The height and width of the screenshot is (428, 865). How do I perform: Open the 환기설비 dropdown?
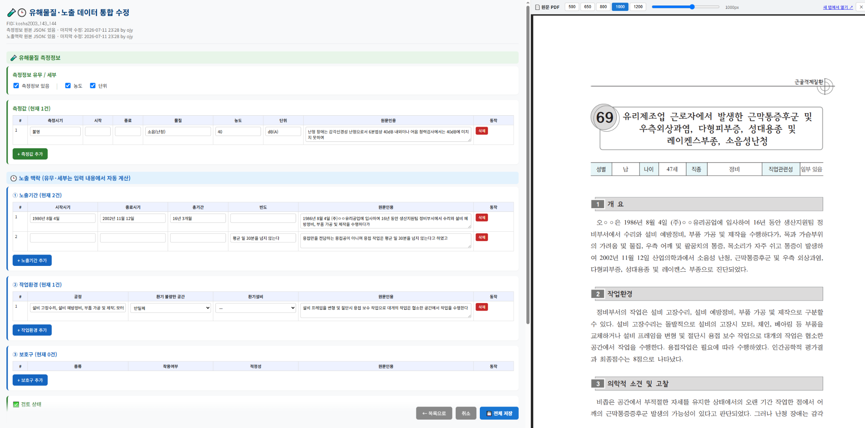pyautogui.click(x=256, y=308)
